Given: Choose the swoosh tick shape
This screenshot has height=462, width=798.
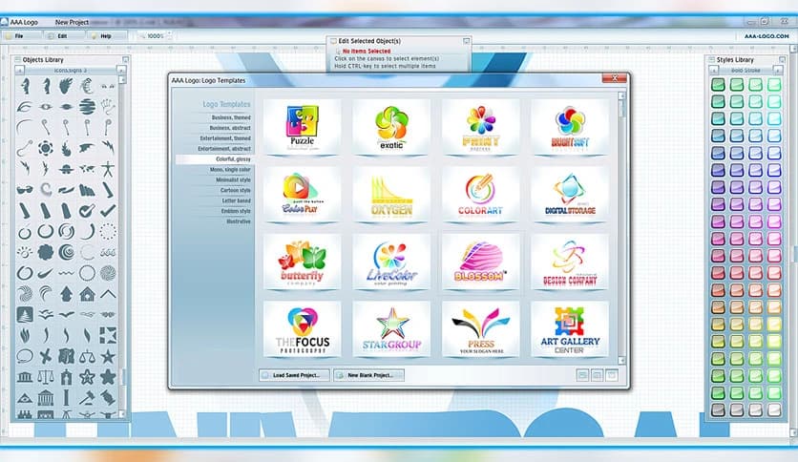Looking at the screenshot, I should pyautogui.click(x=45, y=273).
